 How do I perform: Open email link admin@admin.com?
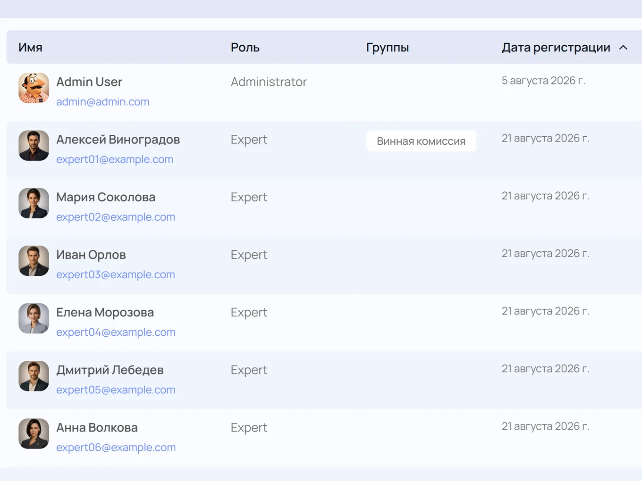tap(103, 102)
